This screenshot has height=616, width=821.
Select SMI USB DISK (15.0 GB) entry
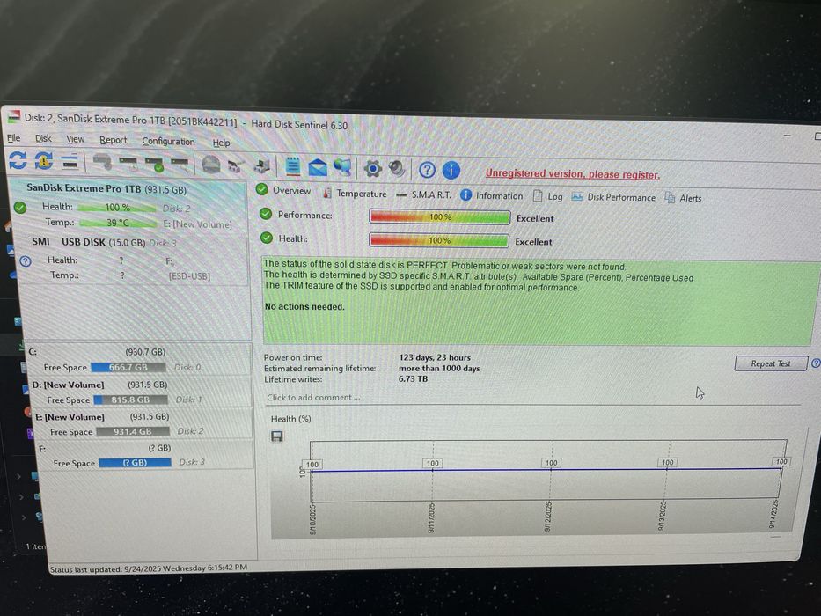coord(132,259)
